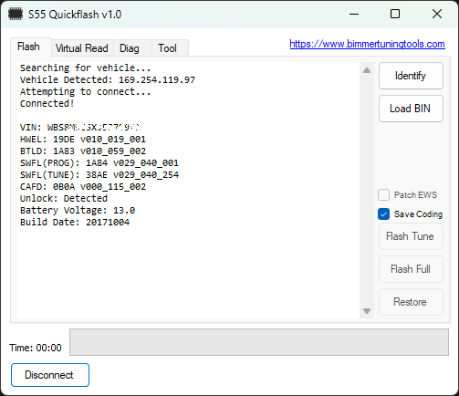The width and height of the screenshot is (459, 396).
Task: Click the Flash Full button
Action: tap(411, 269)
